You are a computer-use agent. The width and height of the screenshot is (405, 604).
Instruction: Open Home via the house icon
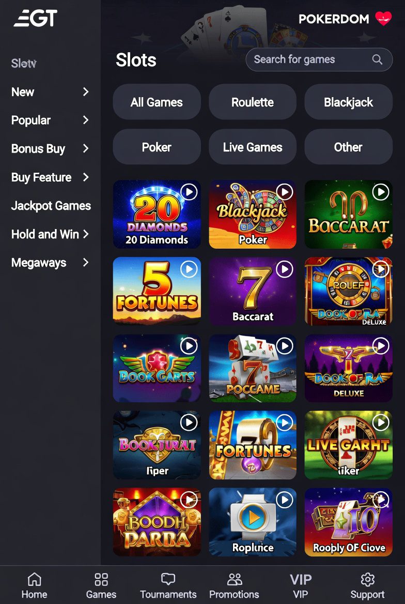point(34,579)
